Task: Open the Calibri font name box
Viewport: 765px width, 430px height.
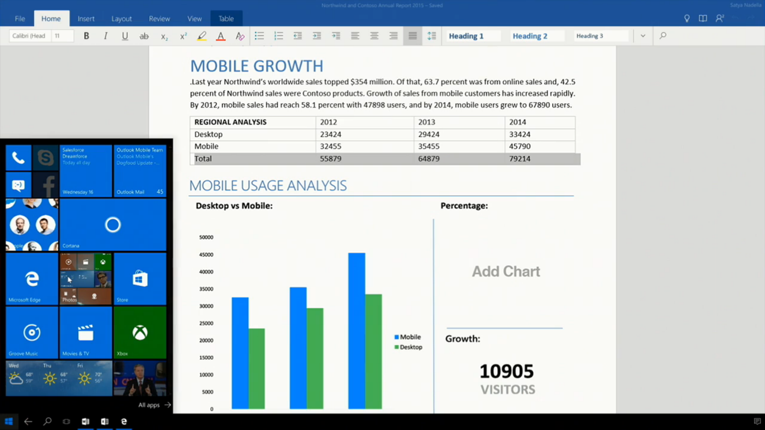Action: 29,36
